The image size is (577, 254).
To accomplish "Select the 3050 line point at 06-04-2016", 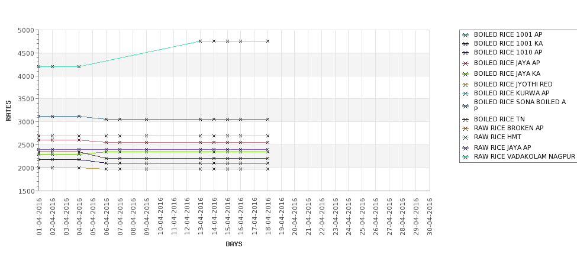I will point(106,119).
